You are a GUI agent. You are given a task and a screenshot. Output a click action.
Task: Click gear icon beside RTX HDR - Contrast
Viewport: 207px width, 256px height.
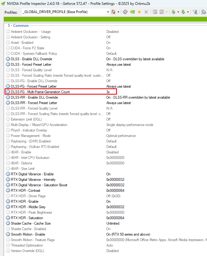pyautogui.click(x=8, y=191)
